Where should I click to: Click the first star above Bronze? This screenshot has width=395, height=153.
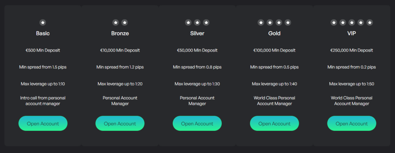click(116, 23)
